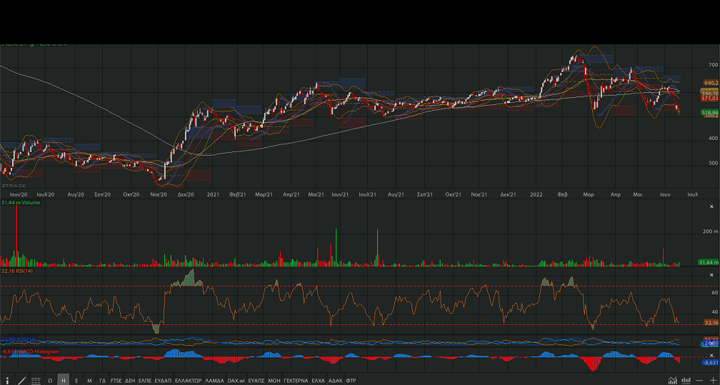The image size is (720, 385).
Task: Close the RSI(14) indicator panel
Action: click(x=711, y=275)
